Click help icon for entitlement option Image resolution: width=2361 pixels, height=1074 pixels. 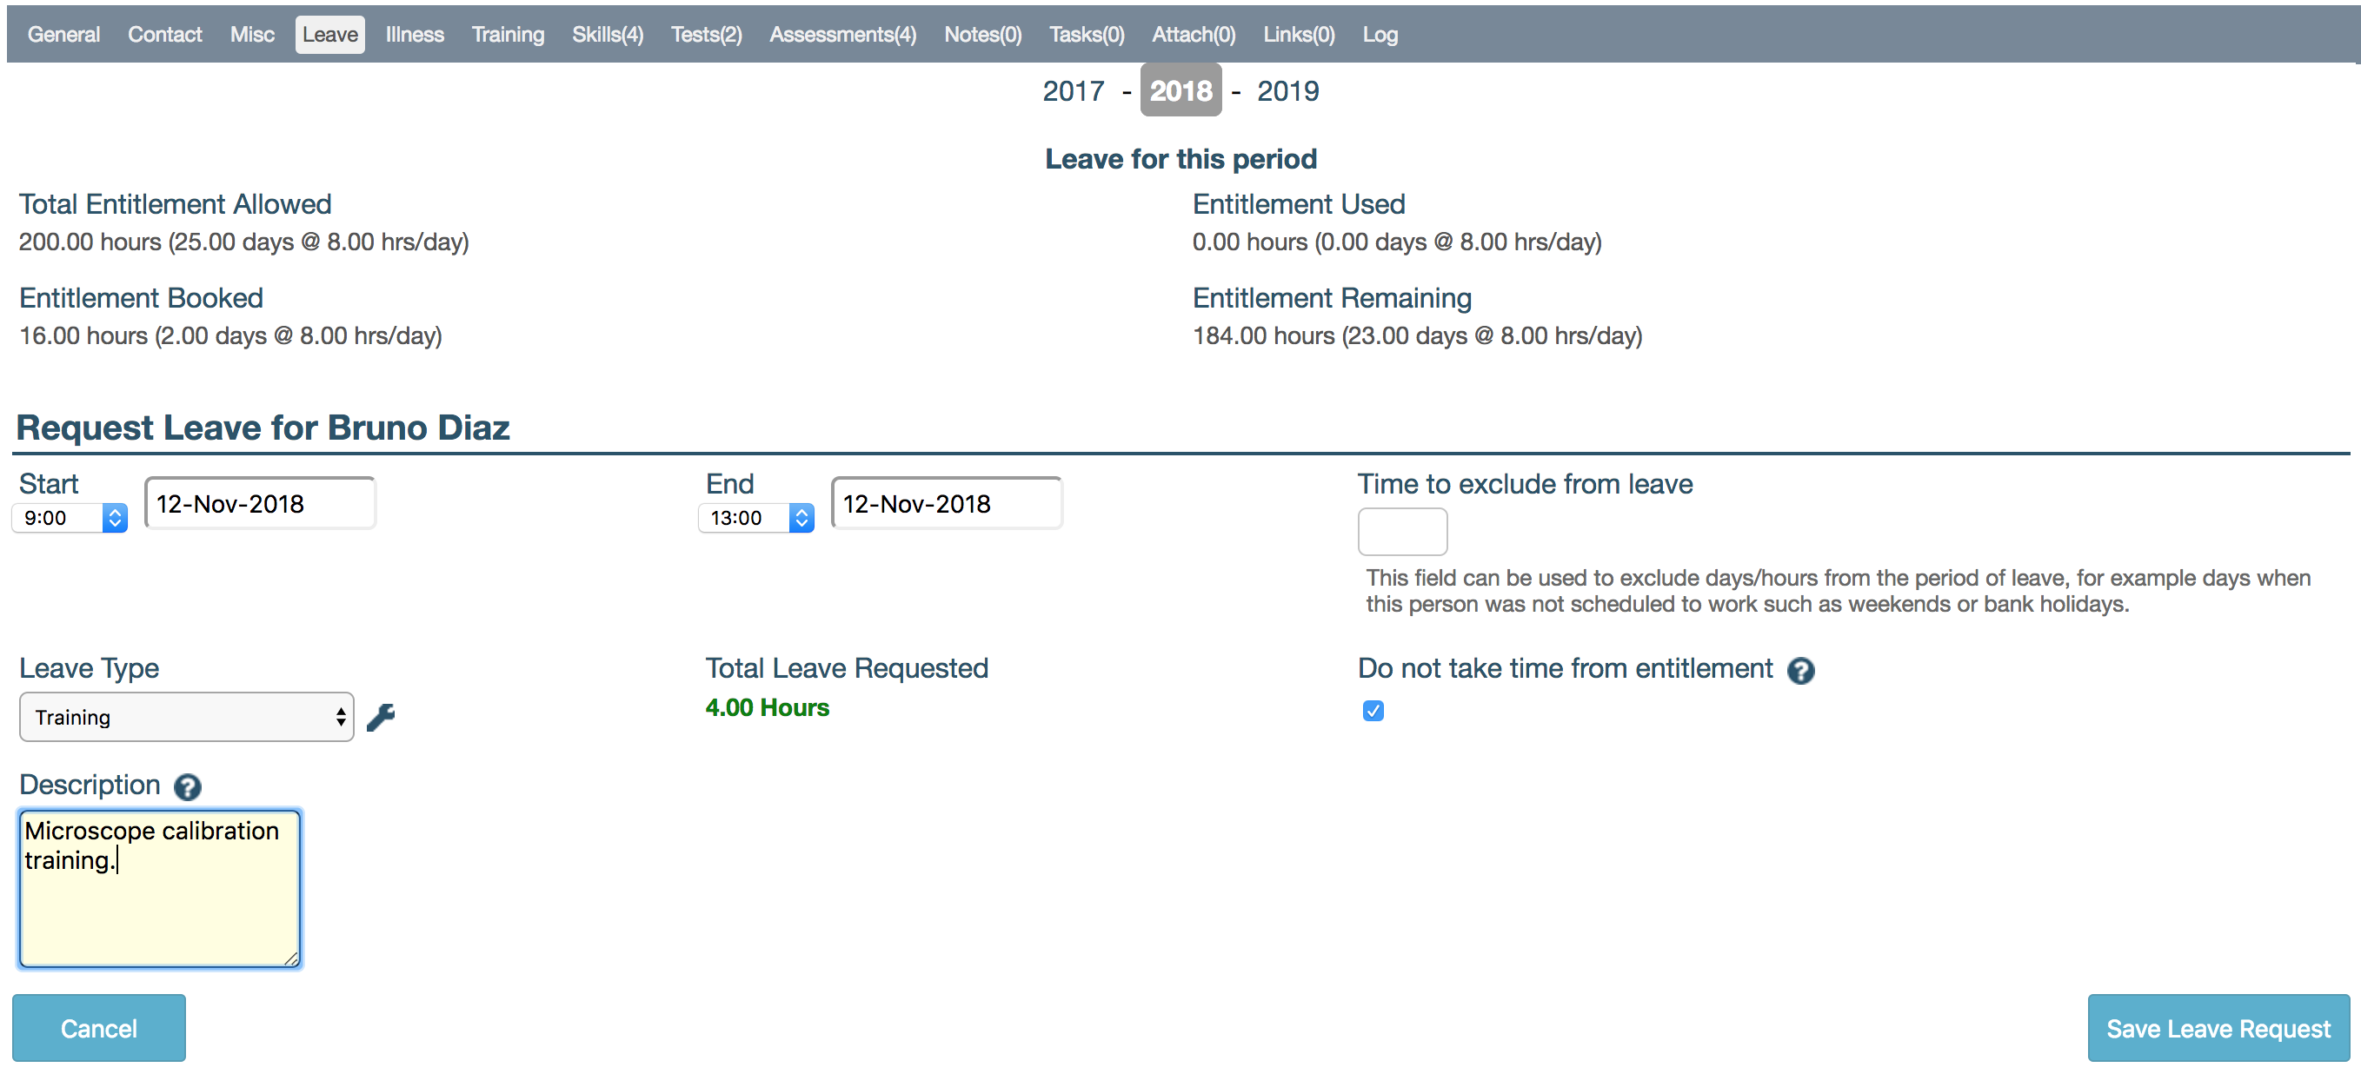tap(1800, 671)
